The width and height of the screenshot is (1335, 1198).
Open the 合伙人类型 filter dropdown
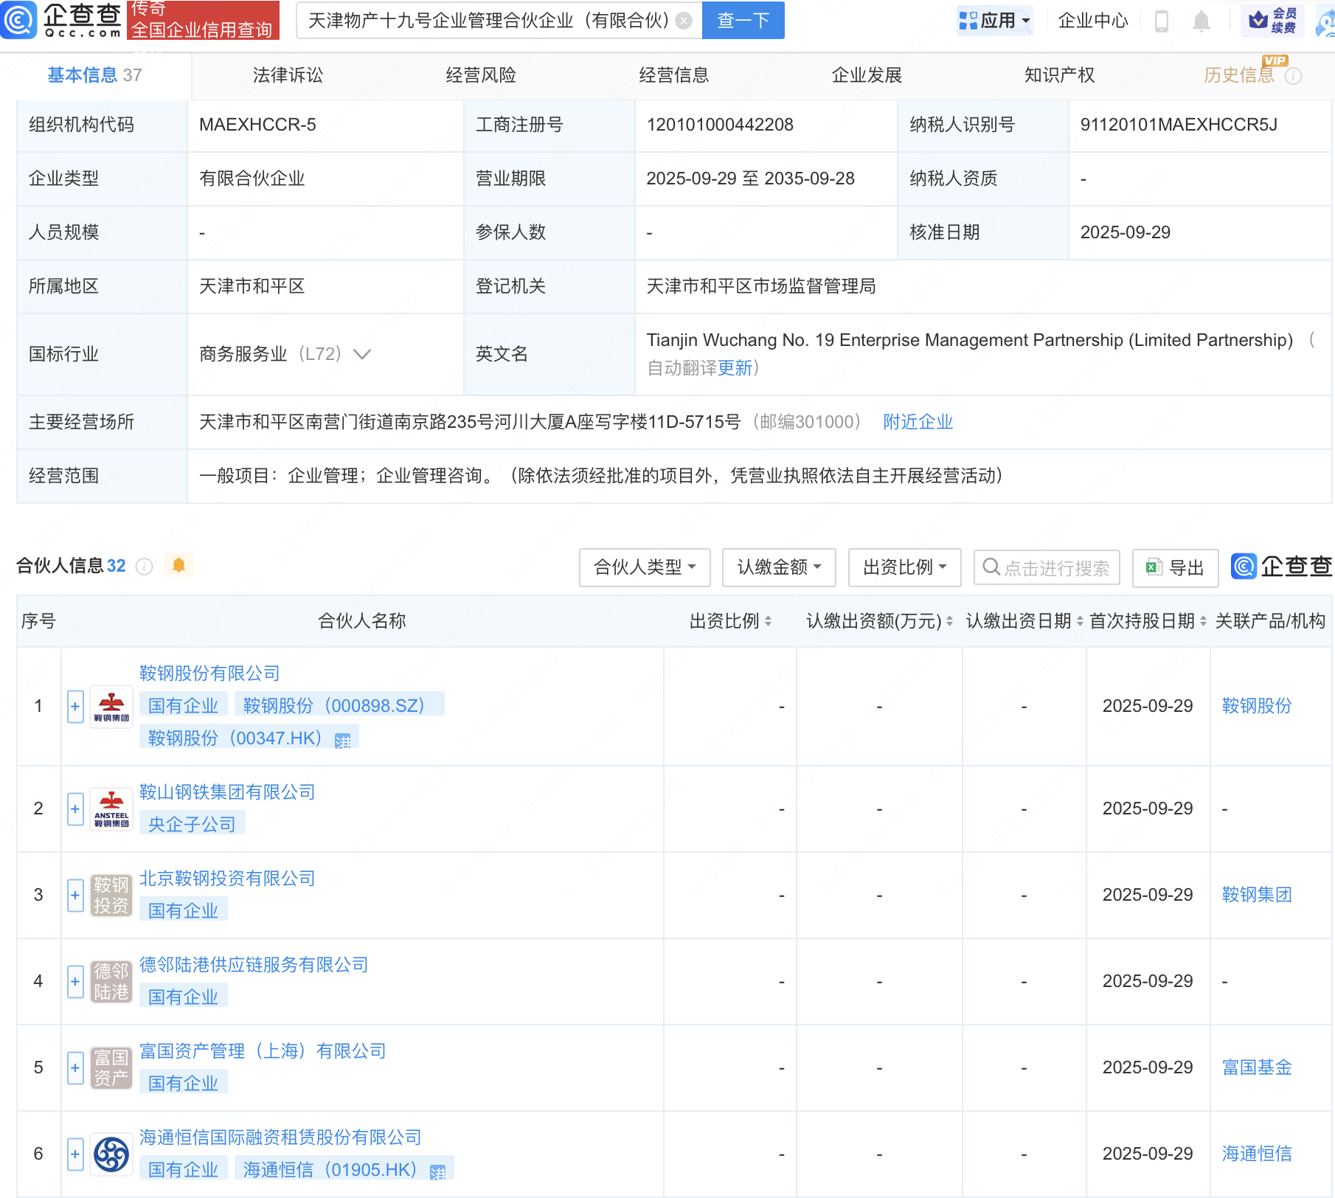pyautogui.click(x=645, y=567)
